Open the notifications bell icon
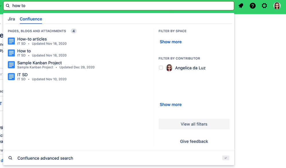This screenshot has height=168, width=286. pos(241,6)
